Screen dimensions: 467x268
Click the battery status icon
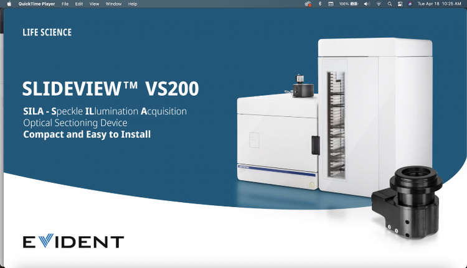(354, 4)
